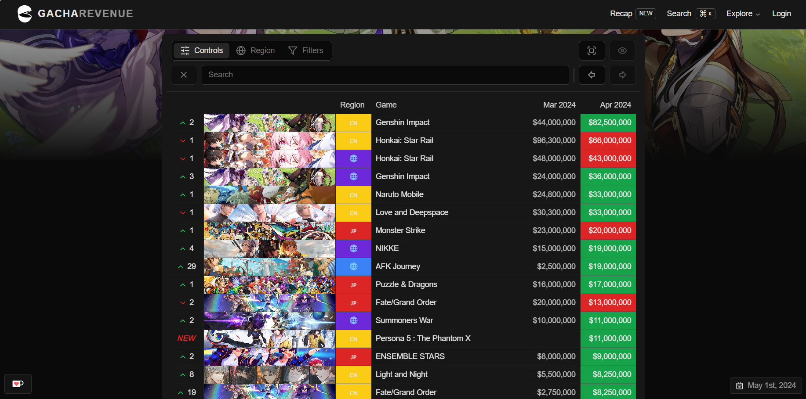The height and width of the screenshot is (399, 806).
Task: Click the Login link
Action: [x=781, y=14]
